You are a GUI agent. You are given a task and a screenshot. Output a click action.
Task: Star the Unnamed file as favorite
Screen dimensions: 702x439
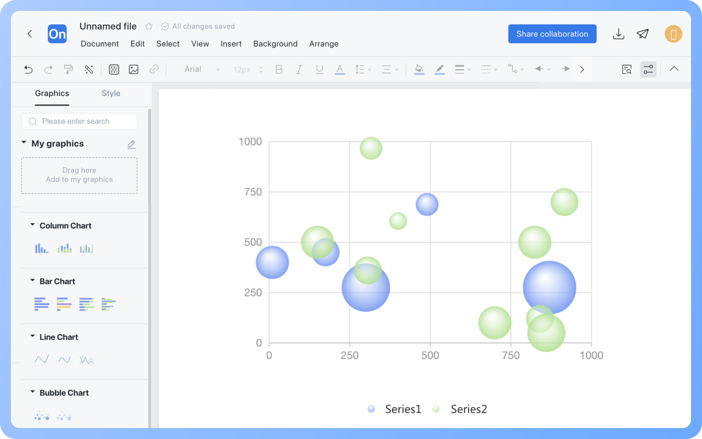click(149, 26)
